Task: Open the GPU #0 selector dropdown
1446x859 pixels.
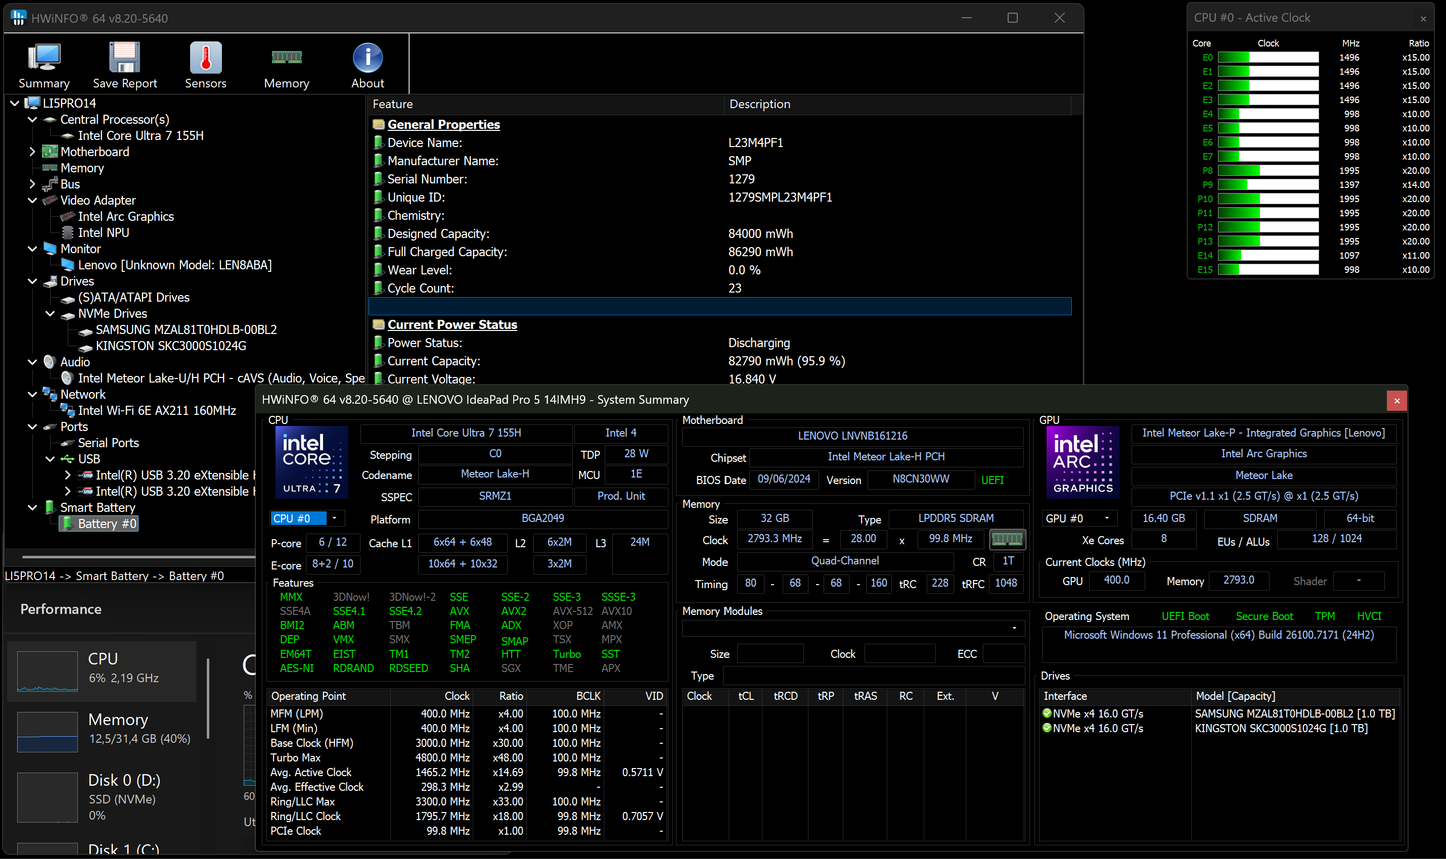Action: (1107, 518)
